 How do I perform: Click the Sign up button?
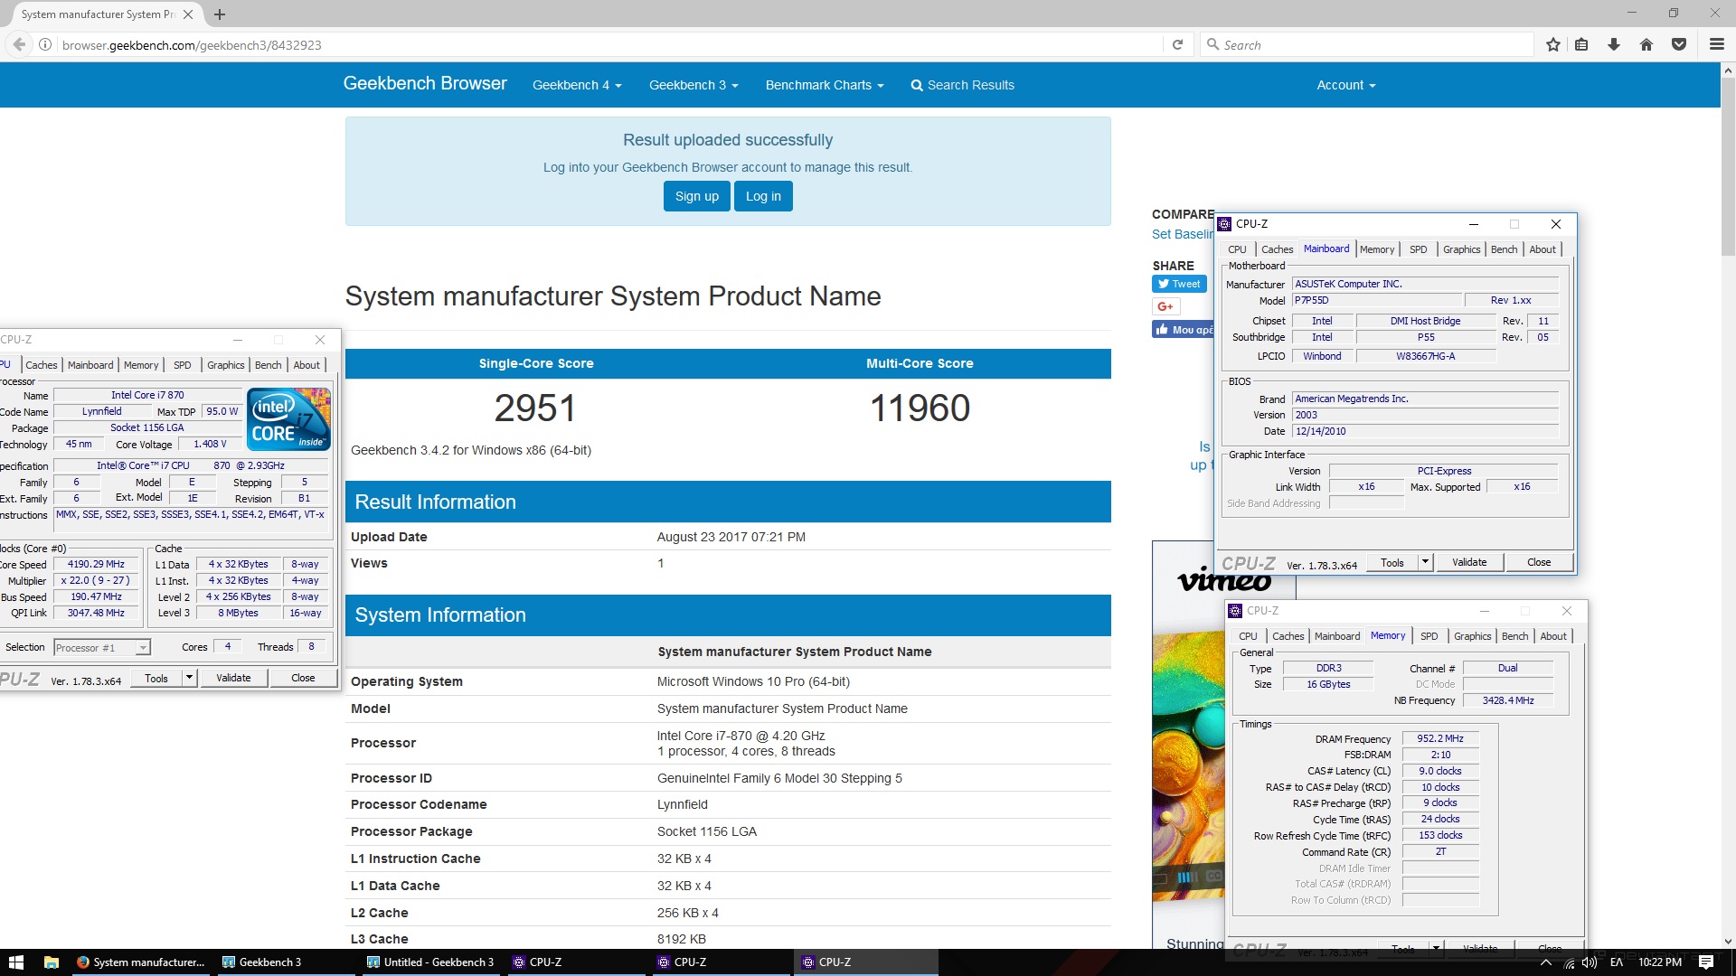point(697,196)
